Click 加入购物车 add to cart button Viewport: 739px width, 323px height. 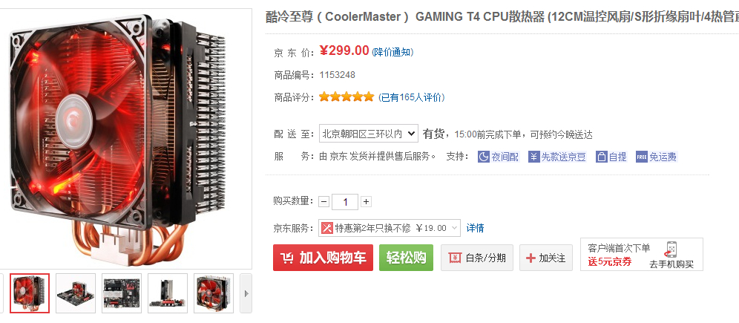[323, 258]
